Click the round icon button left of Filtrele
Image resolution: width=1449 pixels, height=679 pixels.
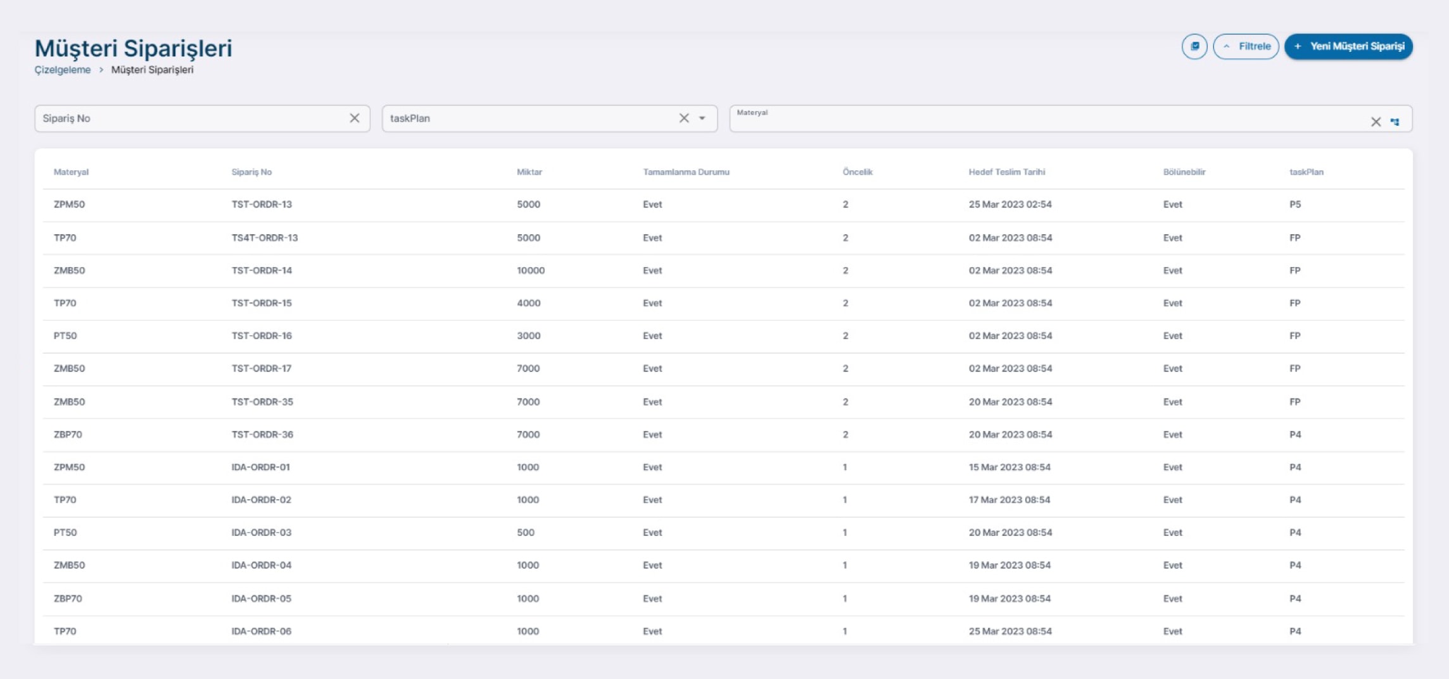[x=1194, y=46]
